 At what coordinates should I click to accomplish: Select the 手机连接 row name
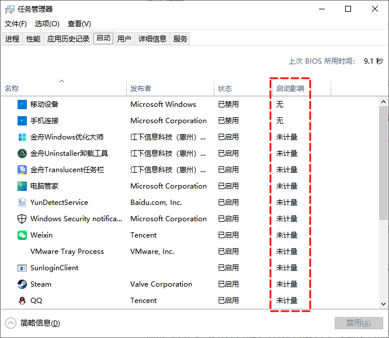click(x=44, y=121)
